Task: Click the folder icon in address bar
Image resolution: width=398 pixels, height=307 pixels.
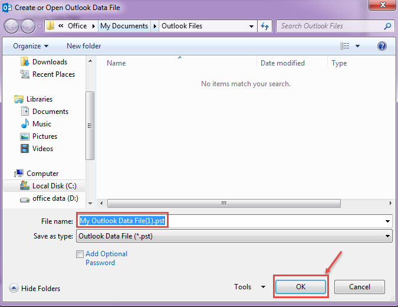Action: coord(51,25)
